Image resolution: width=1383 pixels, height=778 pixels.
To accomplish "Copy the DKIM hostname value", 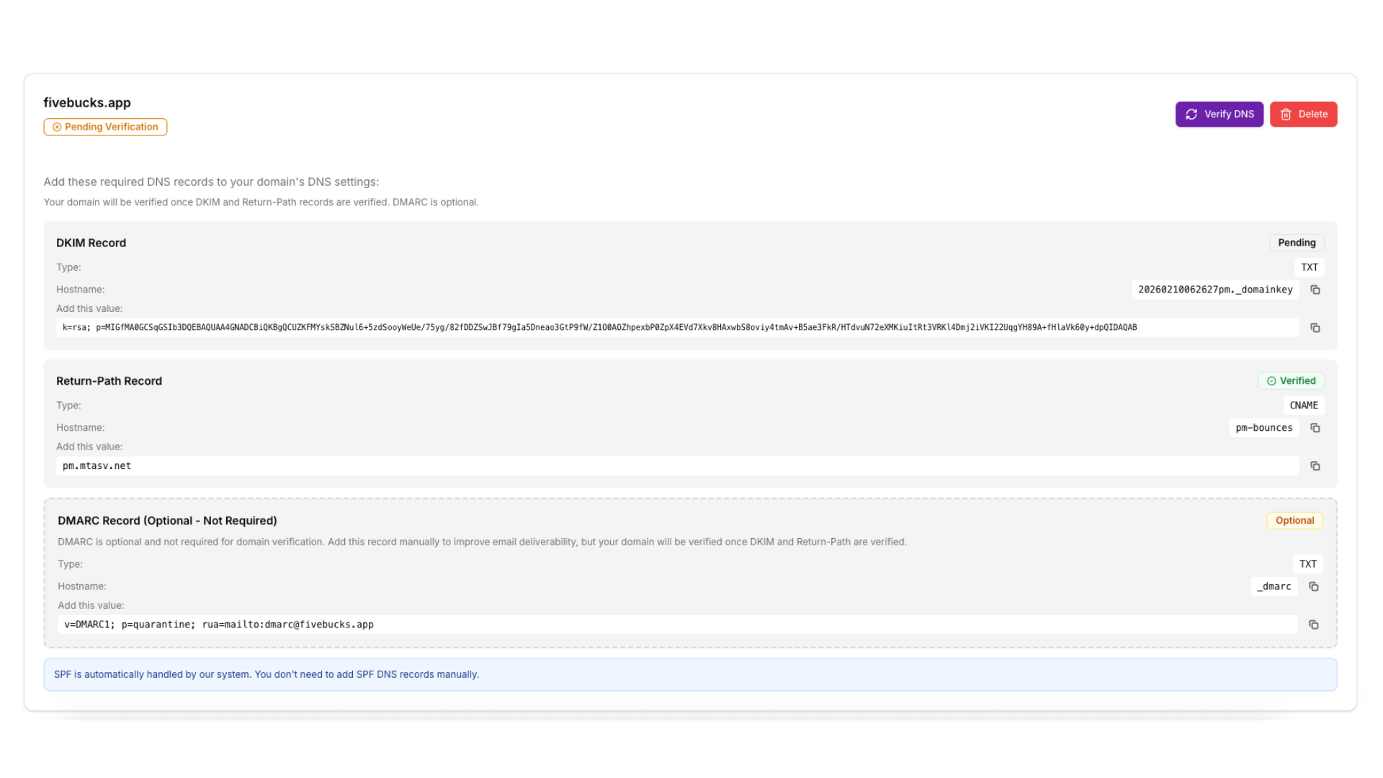I will 1315,290.
